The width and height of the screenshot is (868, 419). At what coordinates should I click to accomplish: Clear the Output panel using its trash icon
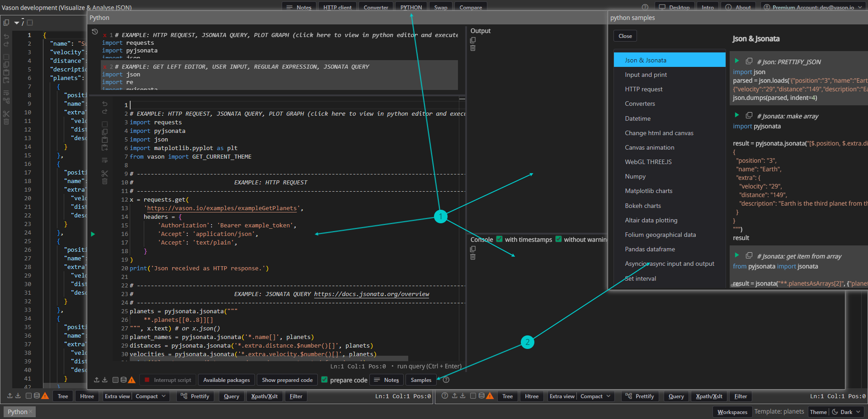(473, 48)
